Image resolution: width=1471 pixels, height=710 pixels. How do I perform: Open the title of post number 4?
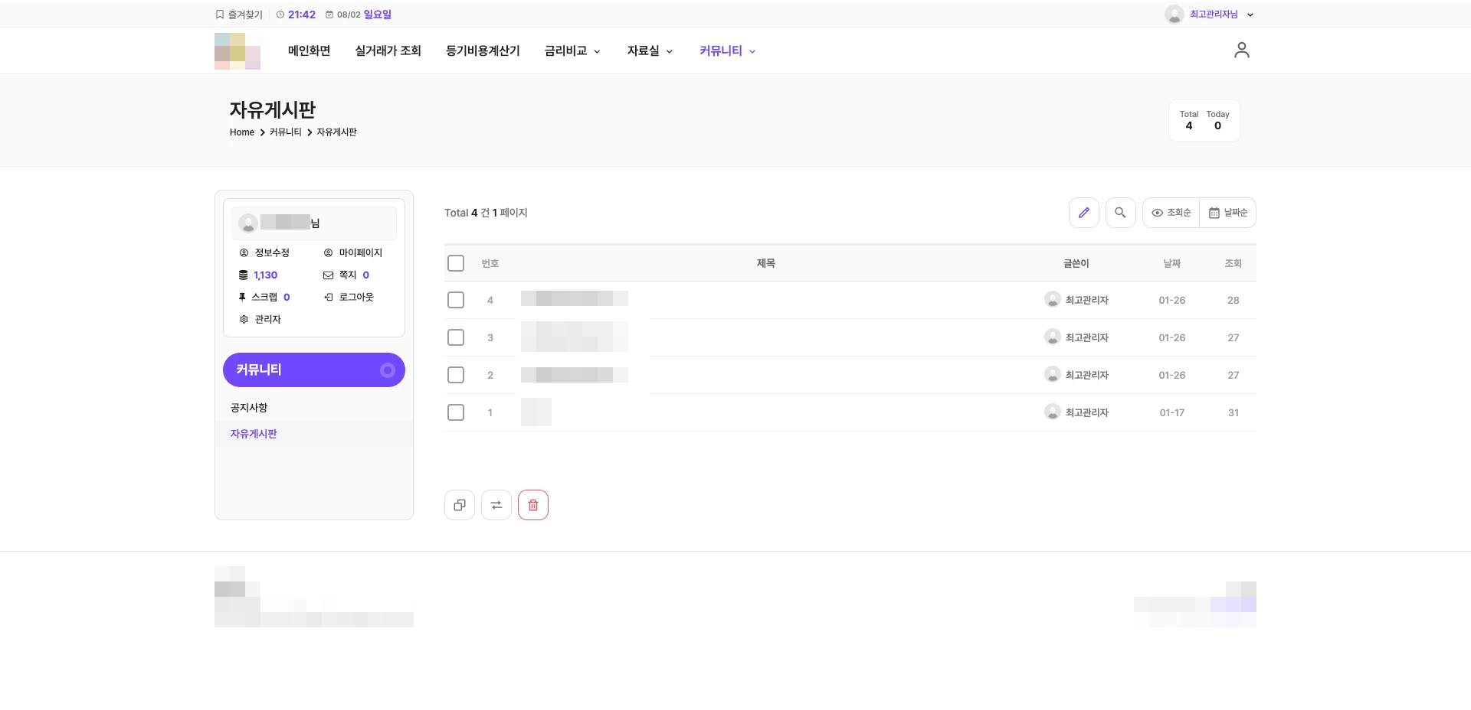pyautogui.click(x=575, y=298)
